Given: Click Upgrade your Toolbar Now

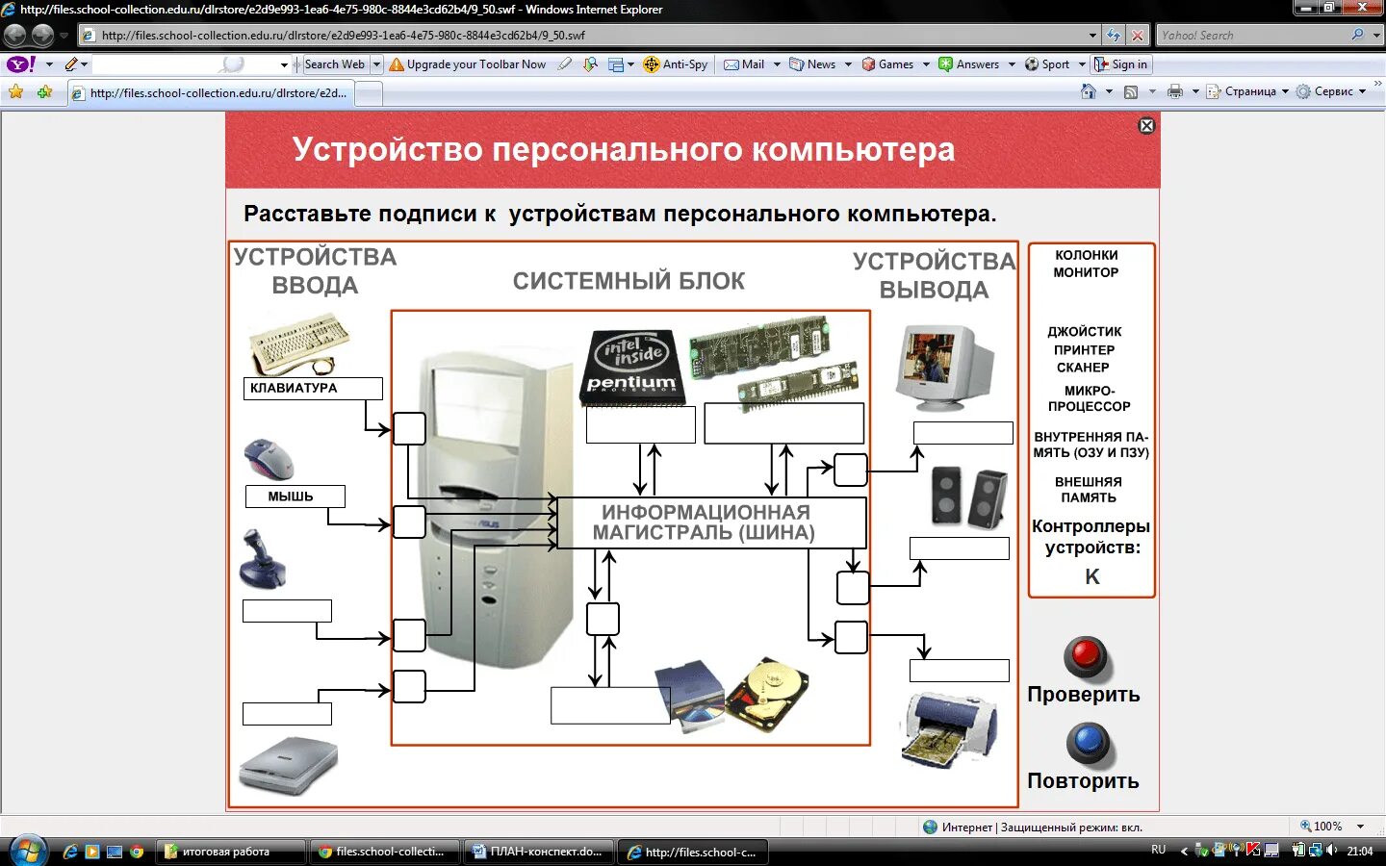Looking at the screenshot, I should 468,64.
